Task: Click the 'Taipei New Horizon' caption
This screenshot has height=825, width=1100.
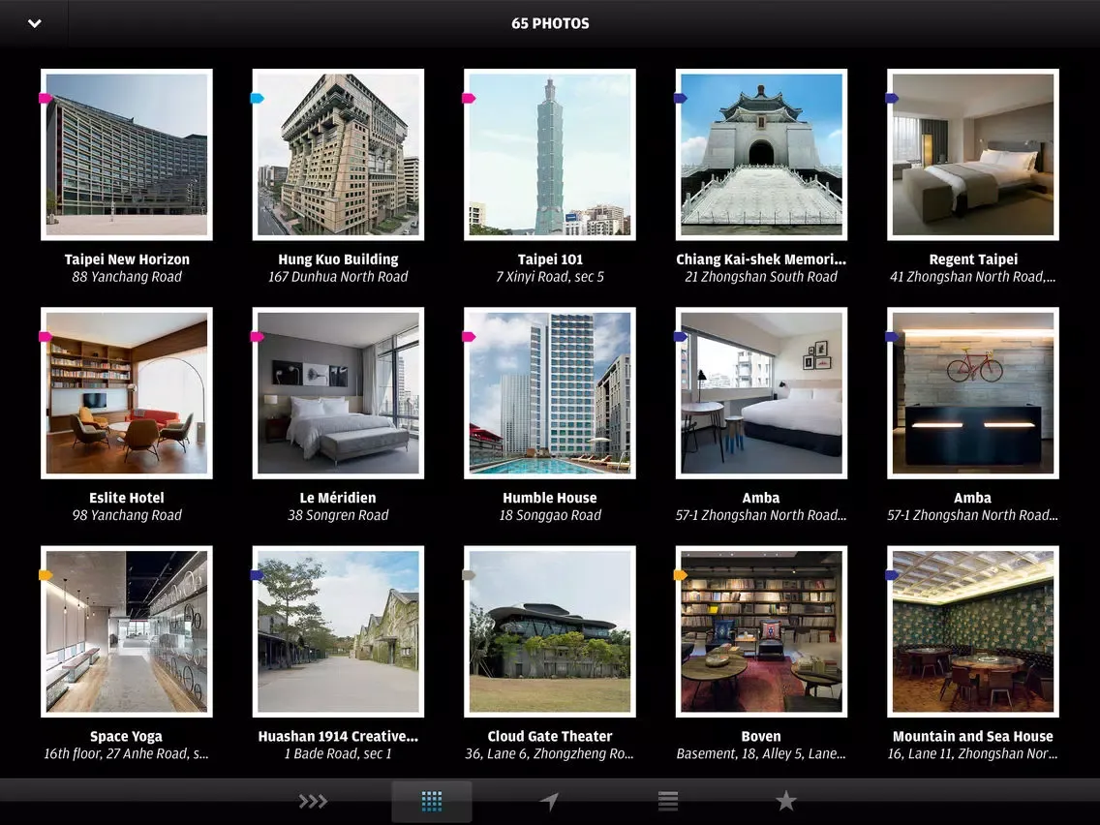Action: [x=127, y=260]
